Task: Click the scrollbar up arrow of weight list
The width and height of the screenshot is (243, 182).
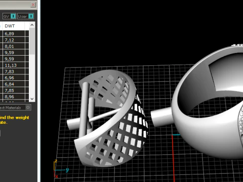Action: tap(32, 25)
